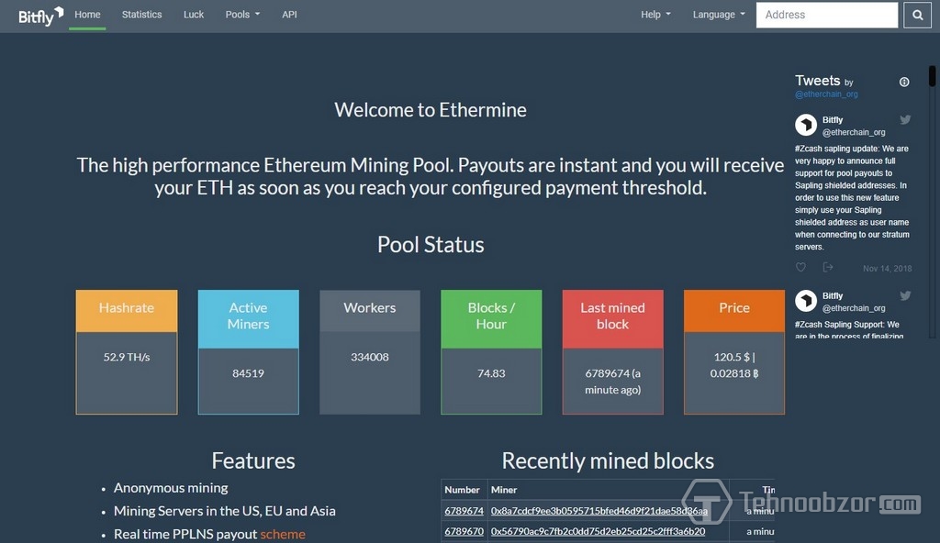Click Bitfly avatar on Zcash Sapling Support tweet
Image resolution: width=940 pixels, height=543 pixels.
pos(806,301)
